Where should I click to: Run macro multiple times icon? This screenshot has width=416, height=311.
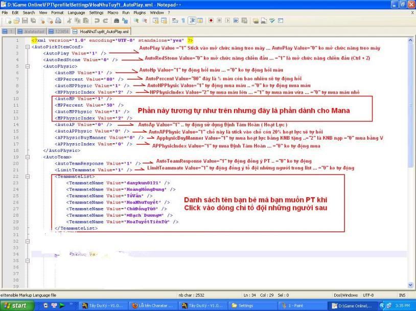(x=236, y=20)
